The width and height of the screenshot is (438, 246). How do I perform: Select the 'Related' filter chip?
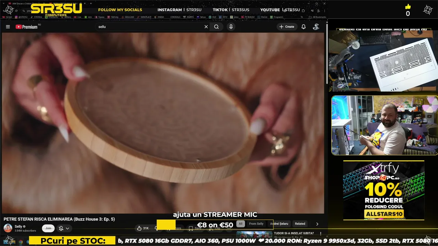(300, 224)
